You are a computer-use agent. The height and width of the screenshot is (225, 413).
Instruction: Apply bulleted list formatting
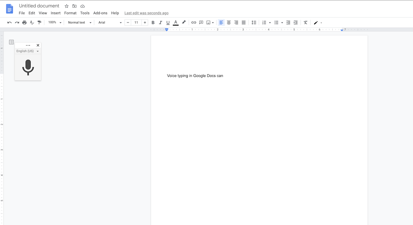[x=276, y=22]
